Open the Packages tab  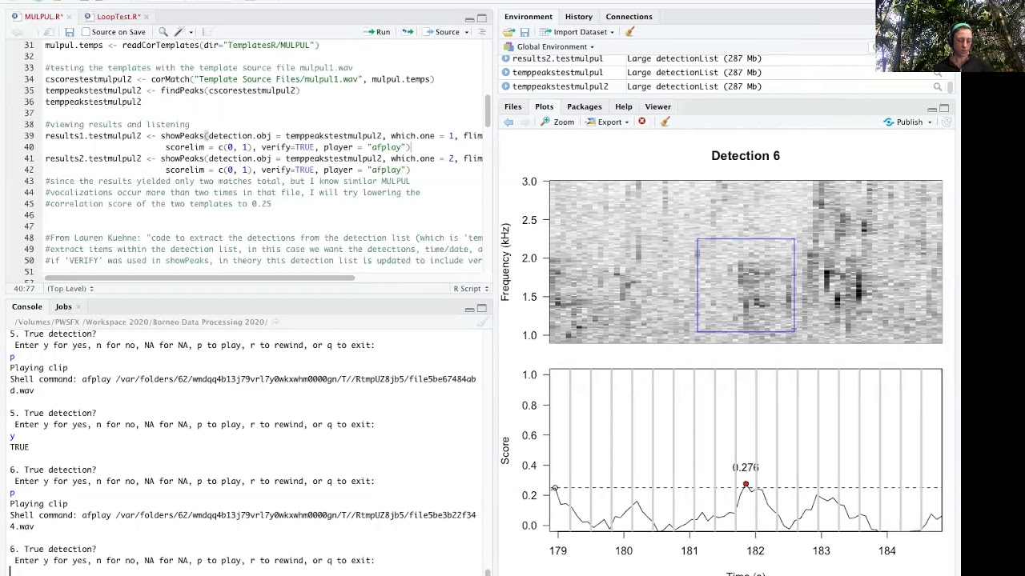click(x=584, y=106)
